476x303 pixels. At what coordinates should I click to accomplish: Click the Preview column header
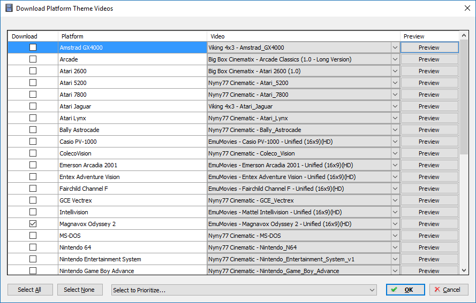tap(429, 36)
